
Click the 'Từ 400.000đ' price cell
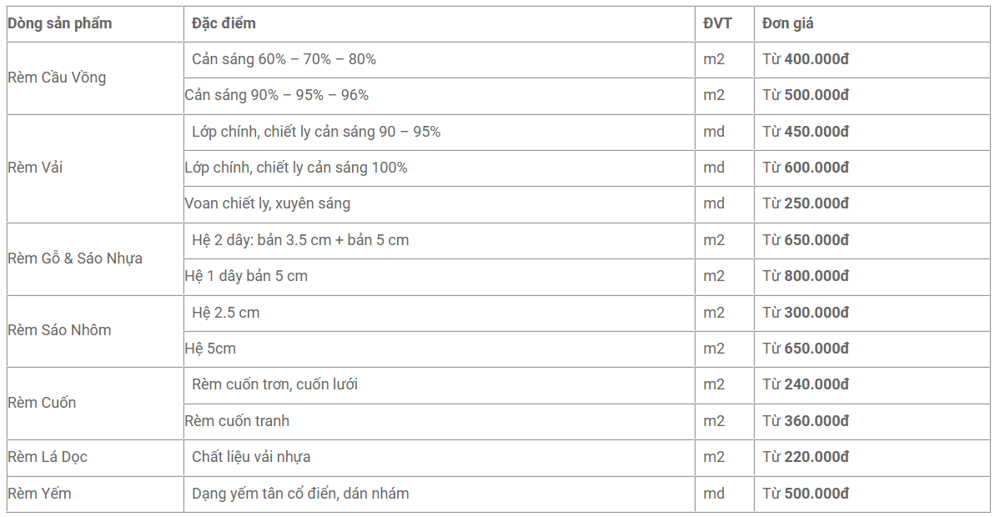pyautogui.click(x=806, y=59)
